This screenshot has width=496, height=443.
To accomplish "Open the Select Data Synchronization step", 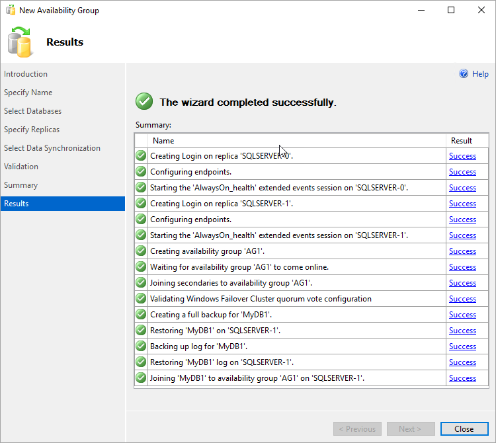I will coord(52,148).
